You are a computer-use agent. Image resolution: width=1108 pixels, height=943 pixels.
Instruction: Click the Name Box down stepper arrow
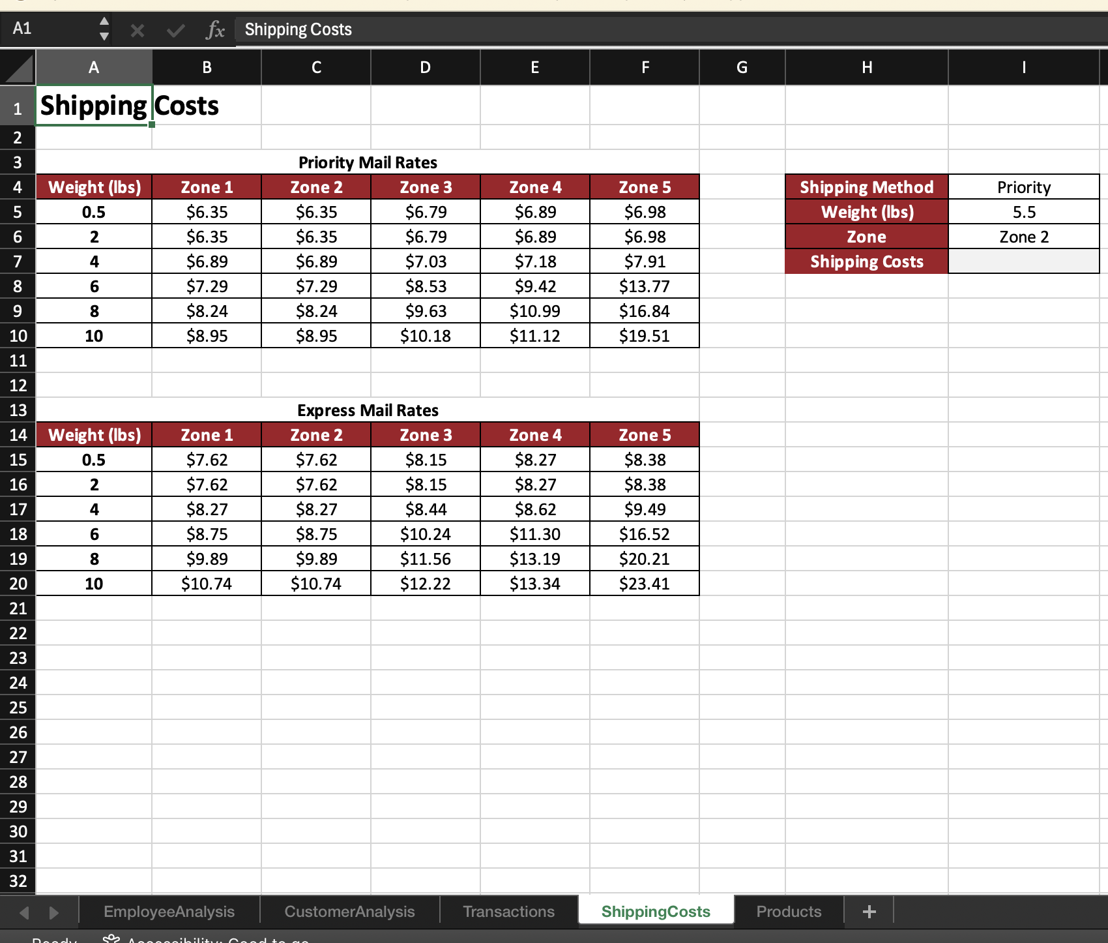point(104,36)
